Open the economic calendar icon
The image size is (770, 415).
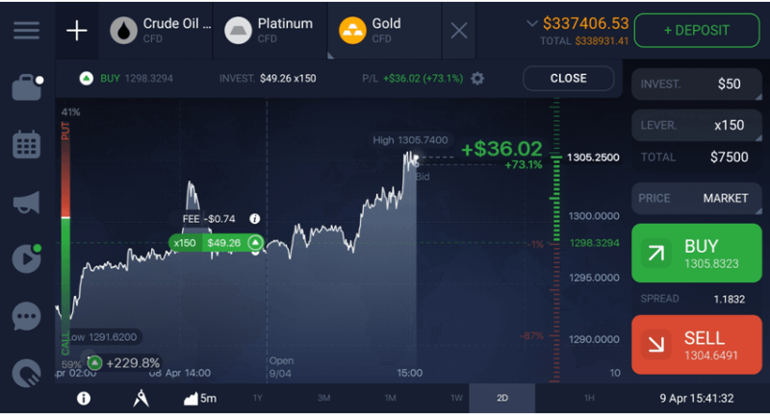(26, 144)
